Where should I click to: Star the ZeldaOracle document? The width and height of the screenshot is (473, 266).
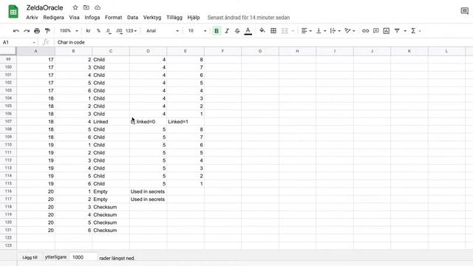(x=75, y=7)
